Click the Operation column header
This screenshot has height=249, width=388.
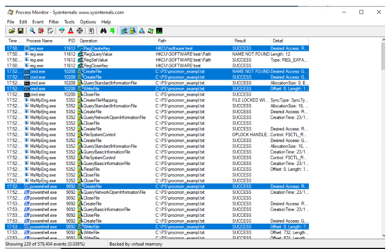click(x=116, y=41)
